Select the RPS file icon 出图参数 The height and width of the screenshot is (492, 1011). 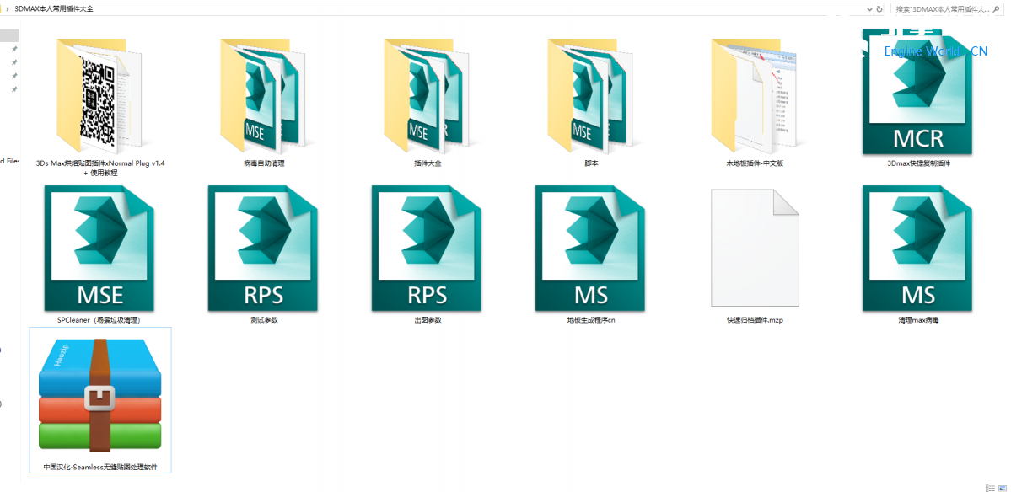[x=427, y=248]
